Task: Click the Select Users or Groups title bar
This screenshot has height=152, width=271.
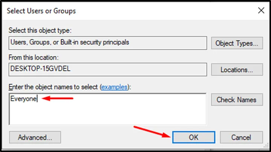Action: pyautogui.click(x=113, y=11)
